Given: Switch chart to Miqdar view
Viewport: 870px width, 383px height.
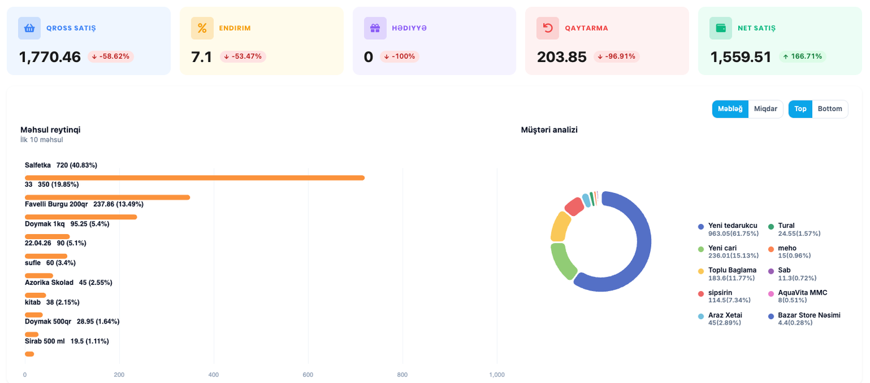Looking at the screenshot, I should (766, 109).
